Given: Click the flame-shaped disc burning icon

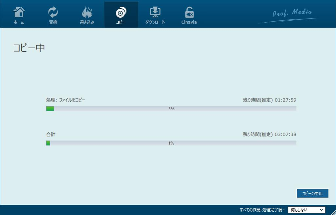Looking at the screenshot, I should (x=87, y=11).
